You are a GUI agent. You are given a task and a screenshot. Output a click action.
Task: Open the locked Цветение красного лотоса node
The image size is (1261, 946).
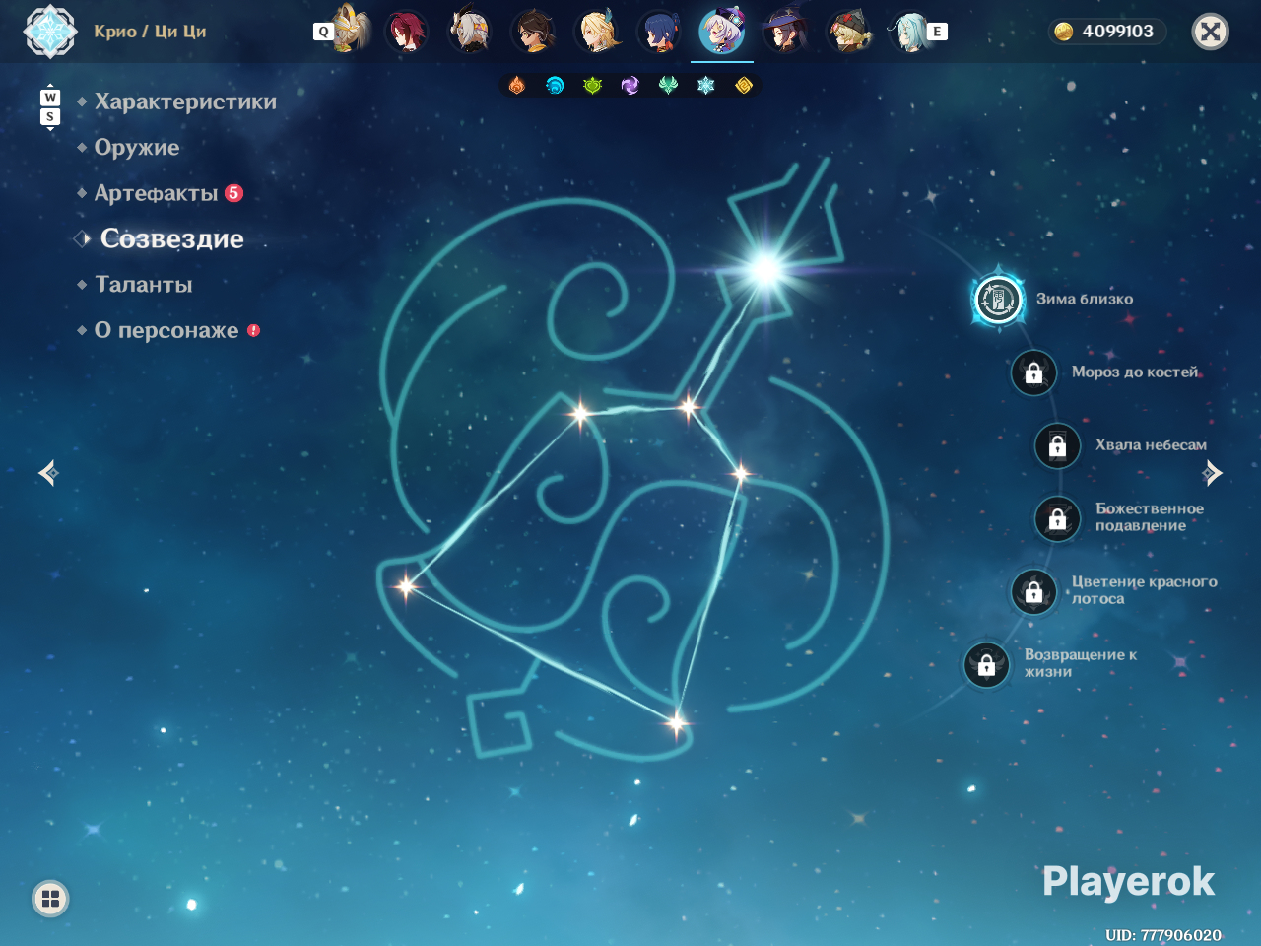click(x=1033, y=591)
